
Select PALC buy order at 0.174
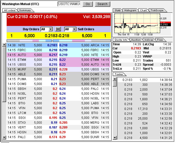coord(32,137)
